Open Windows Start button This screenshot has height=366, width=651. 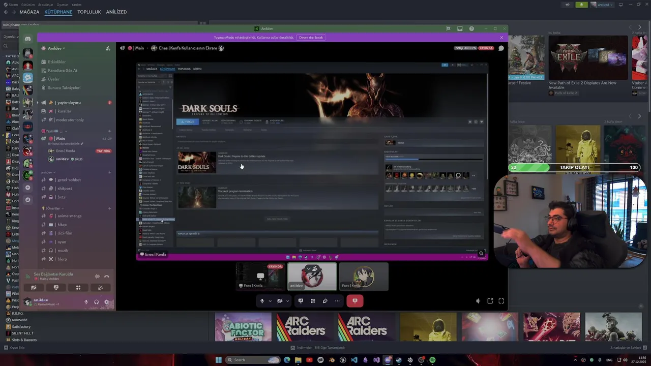point(219,360)
